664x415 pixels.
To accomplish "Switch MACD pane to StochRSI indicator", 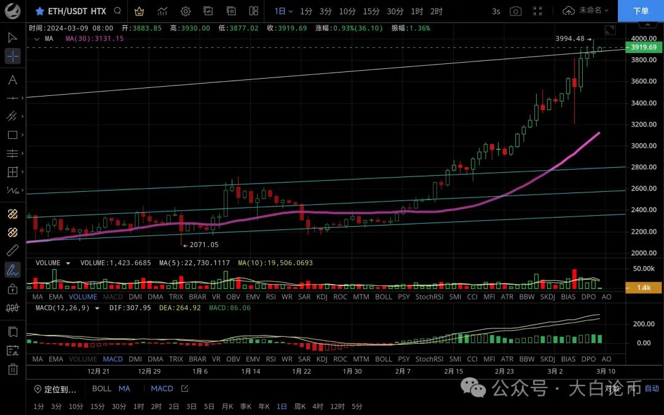I will [429, 359].
